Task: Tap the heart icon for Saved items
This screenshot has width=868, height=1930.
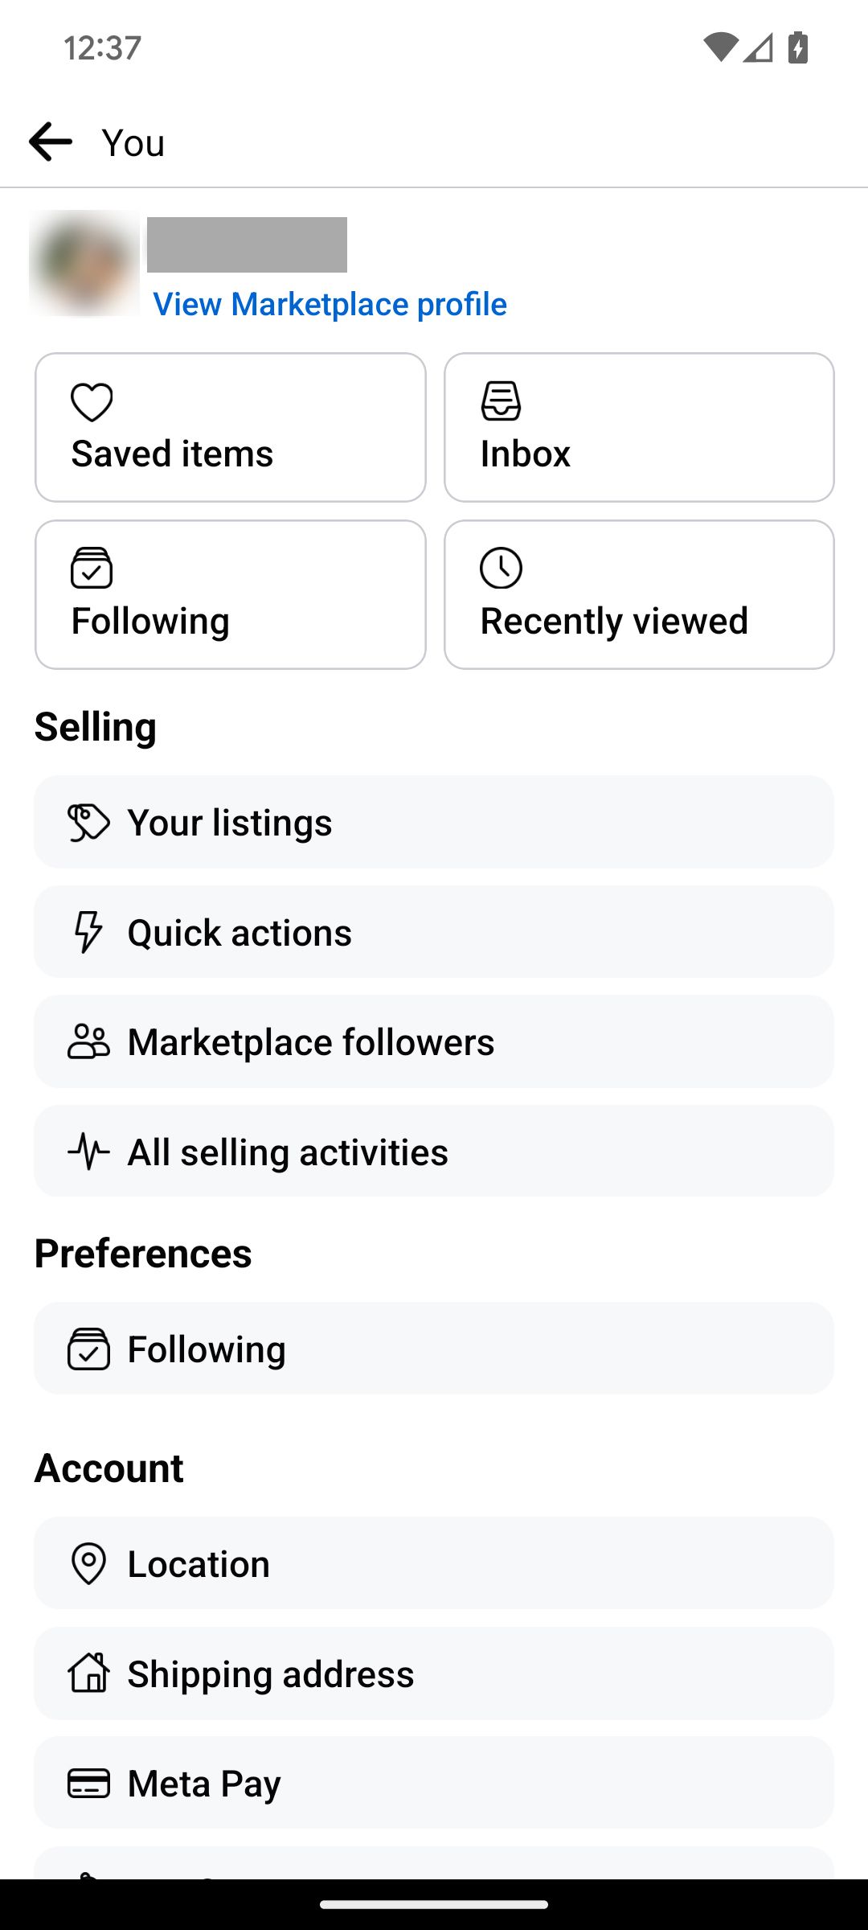Action: 92,402
